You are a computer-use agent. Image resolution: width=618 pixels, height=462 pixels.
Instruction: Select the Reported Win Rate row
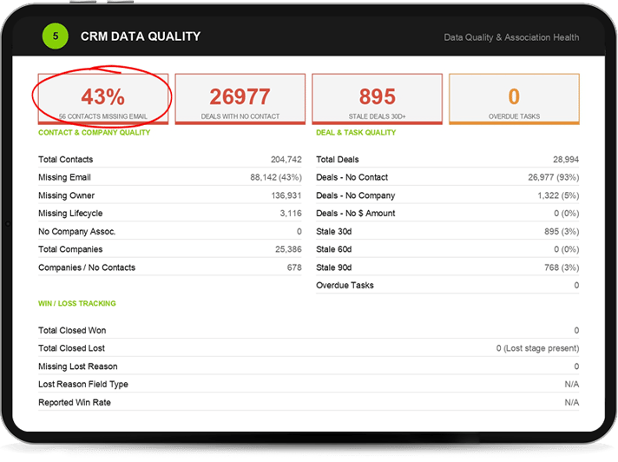(309, 402)
